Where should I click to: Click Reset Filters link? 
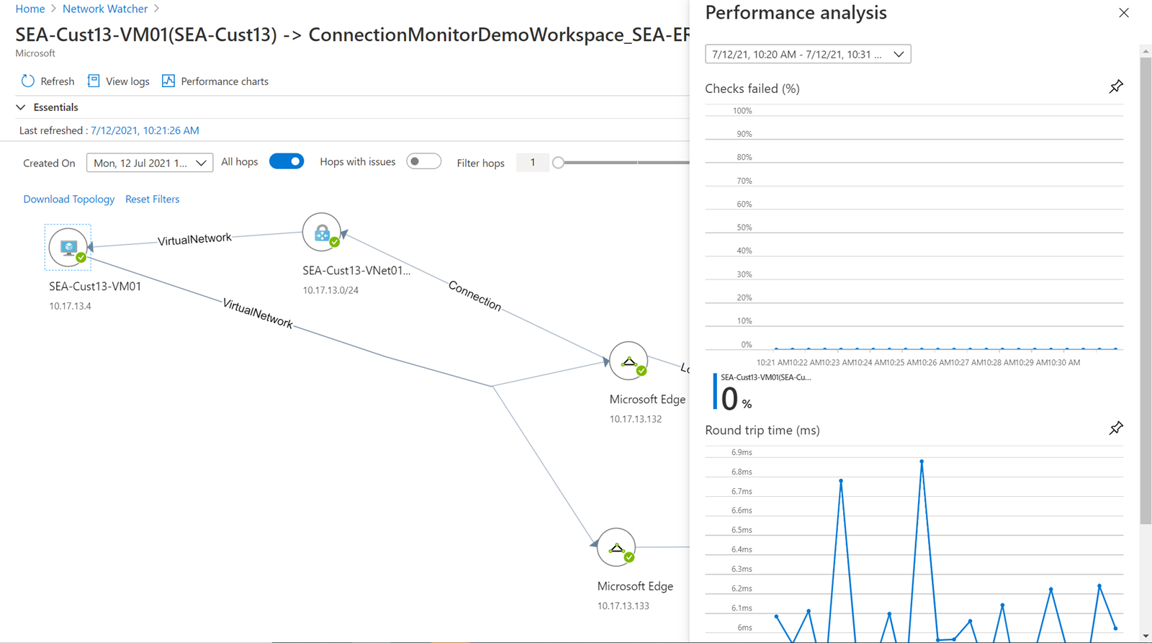(152, 199)
